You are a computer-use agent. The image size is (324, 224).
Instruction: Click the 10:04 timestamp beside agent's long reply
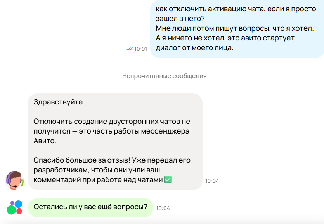tap(212, 181)
